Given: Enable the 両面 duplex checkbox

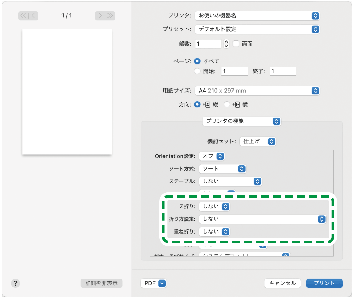Looking at the screenshot, I should 236,44.
